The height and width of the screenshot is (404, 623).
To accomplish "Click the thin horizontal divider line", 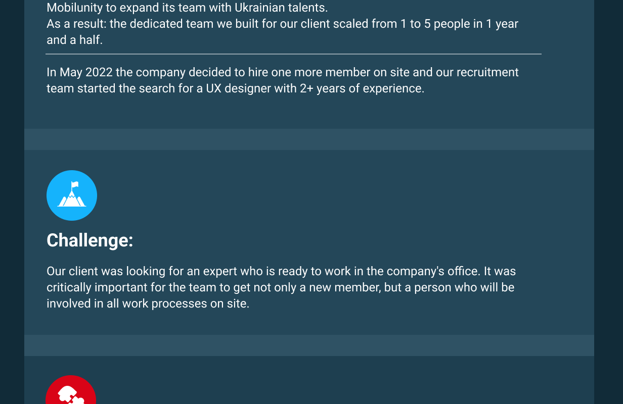I will pos(293,54).
